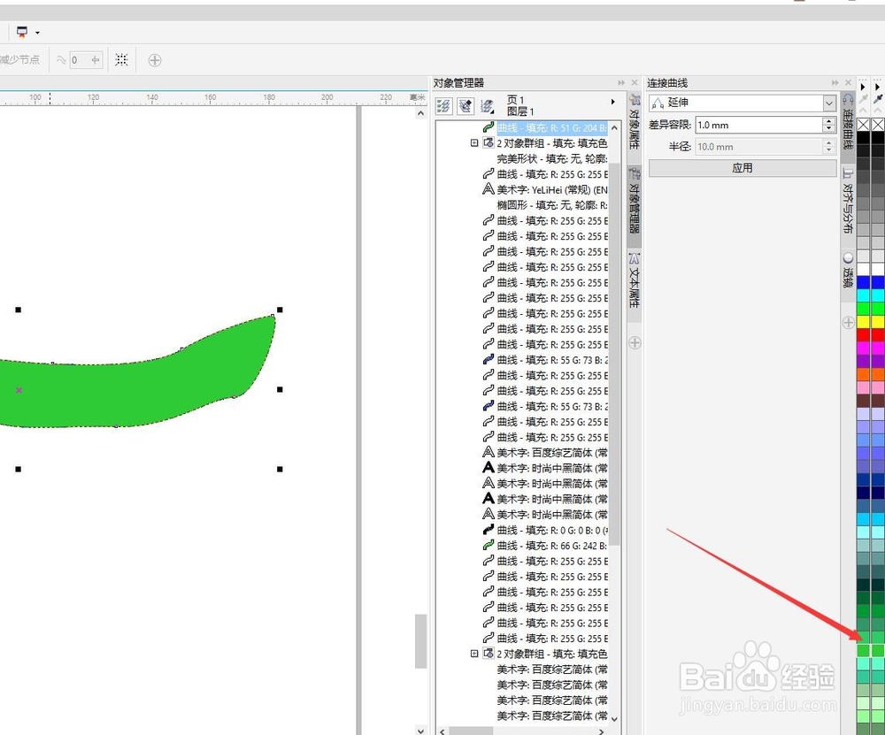Pick the pink swatch in left palette
The width and height of the screenshot is (885, 735).
point(864,387)
